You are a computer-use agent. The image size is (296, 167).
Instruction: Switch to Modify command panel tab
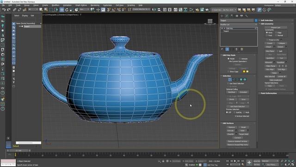click(x=227, y=16)
